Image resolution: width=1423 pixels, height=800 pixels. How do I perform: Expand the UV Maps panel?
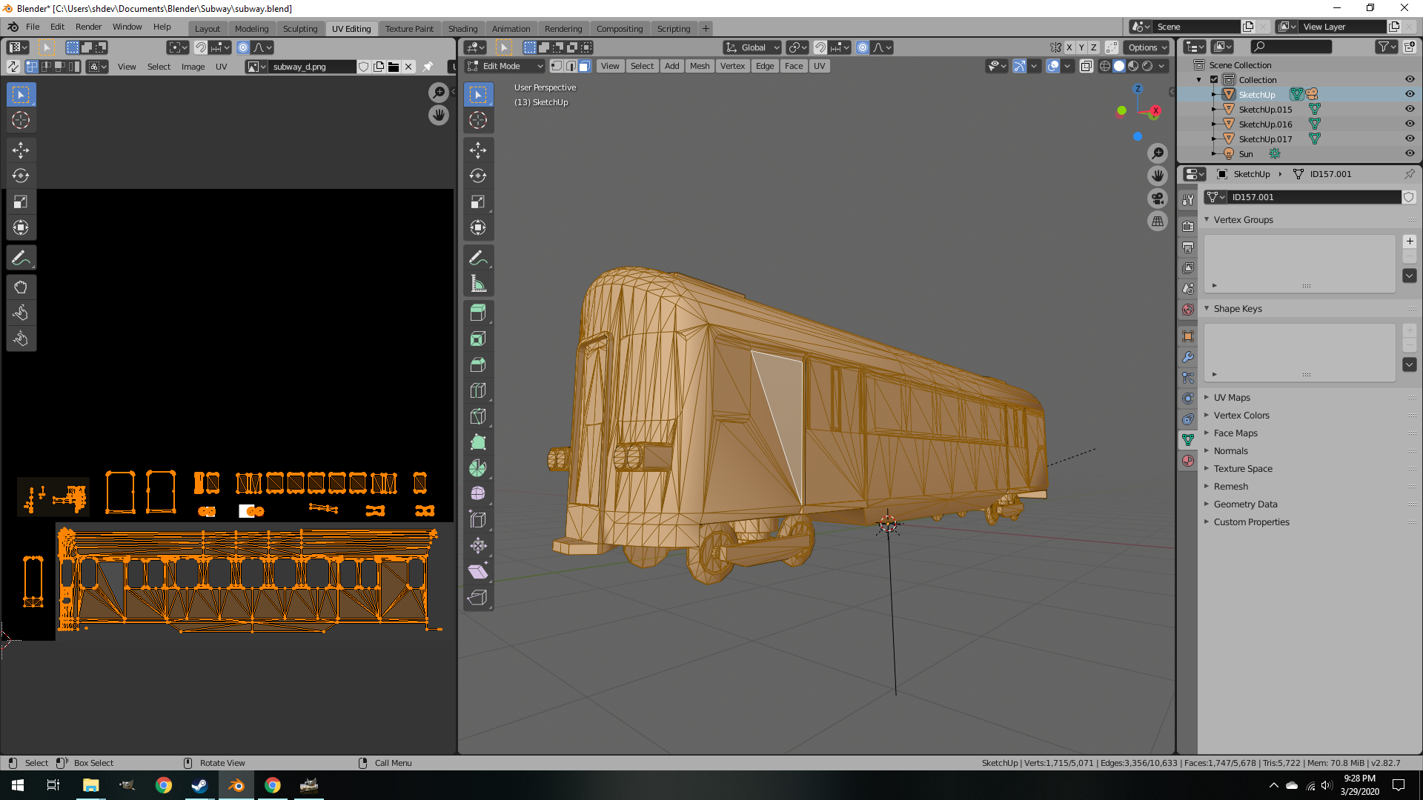1207,398
